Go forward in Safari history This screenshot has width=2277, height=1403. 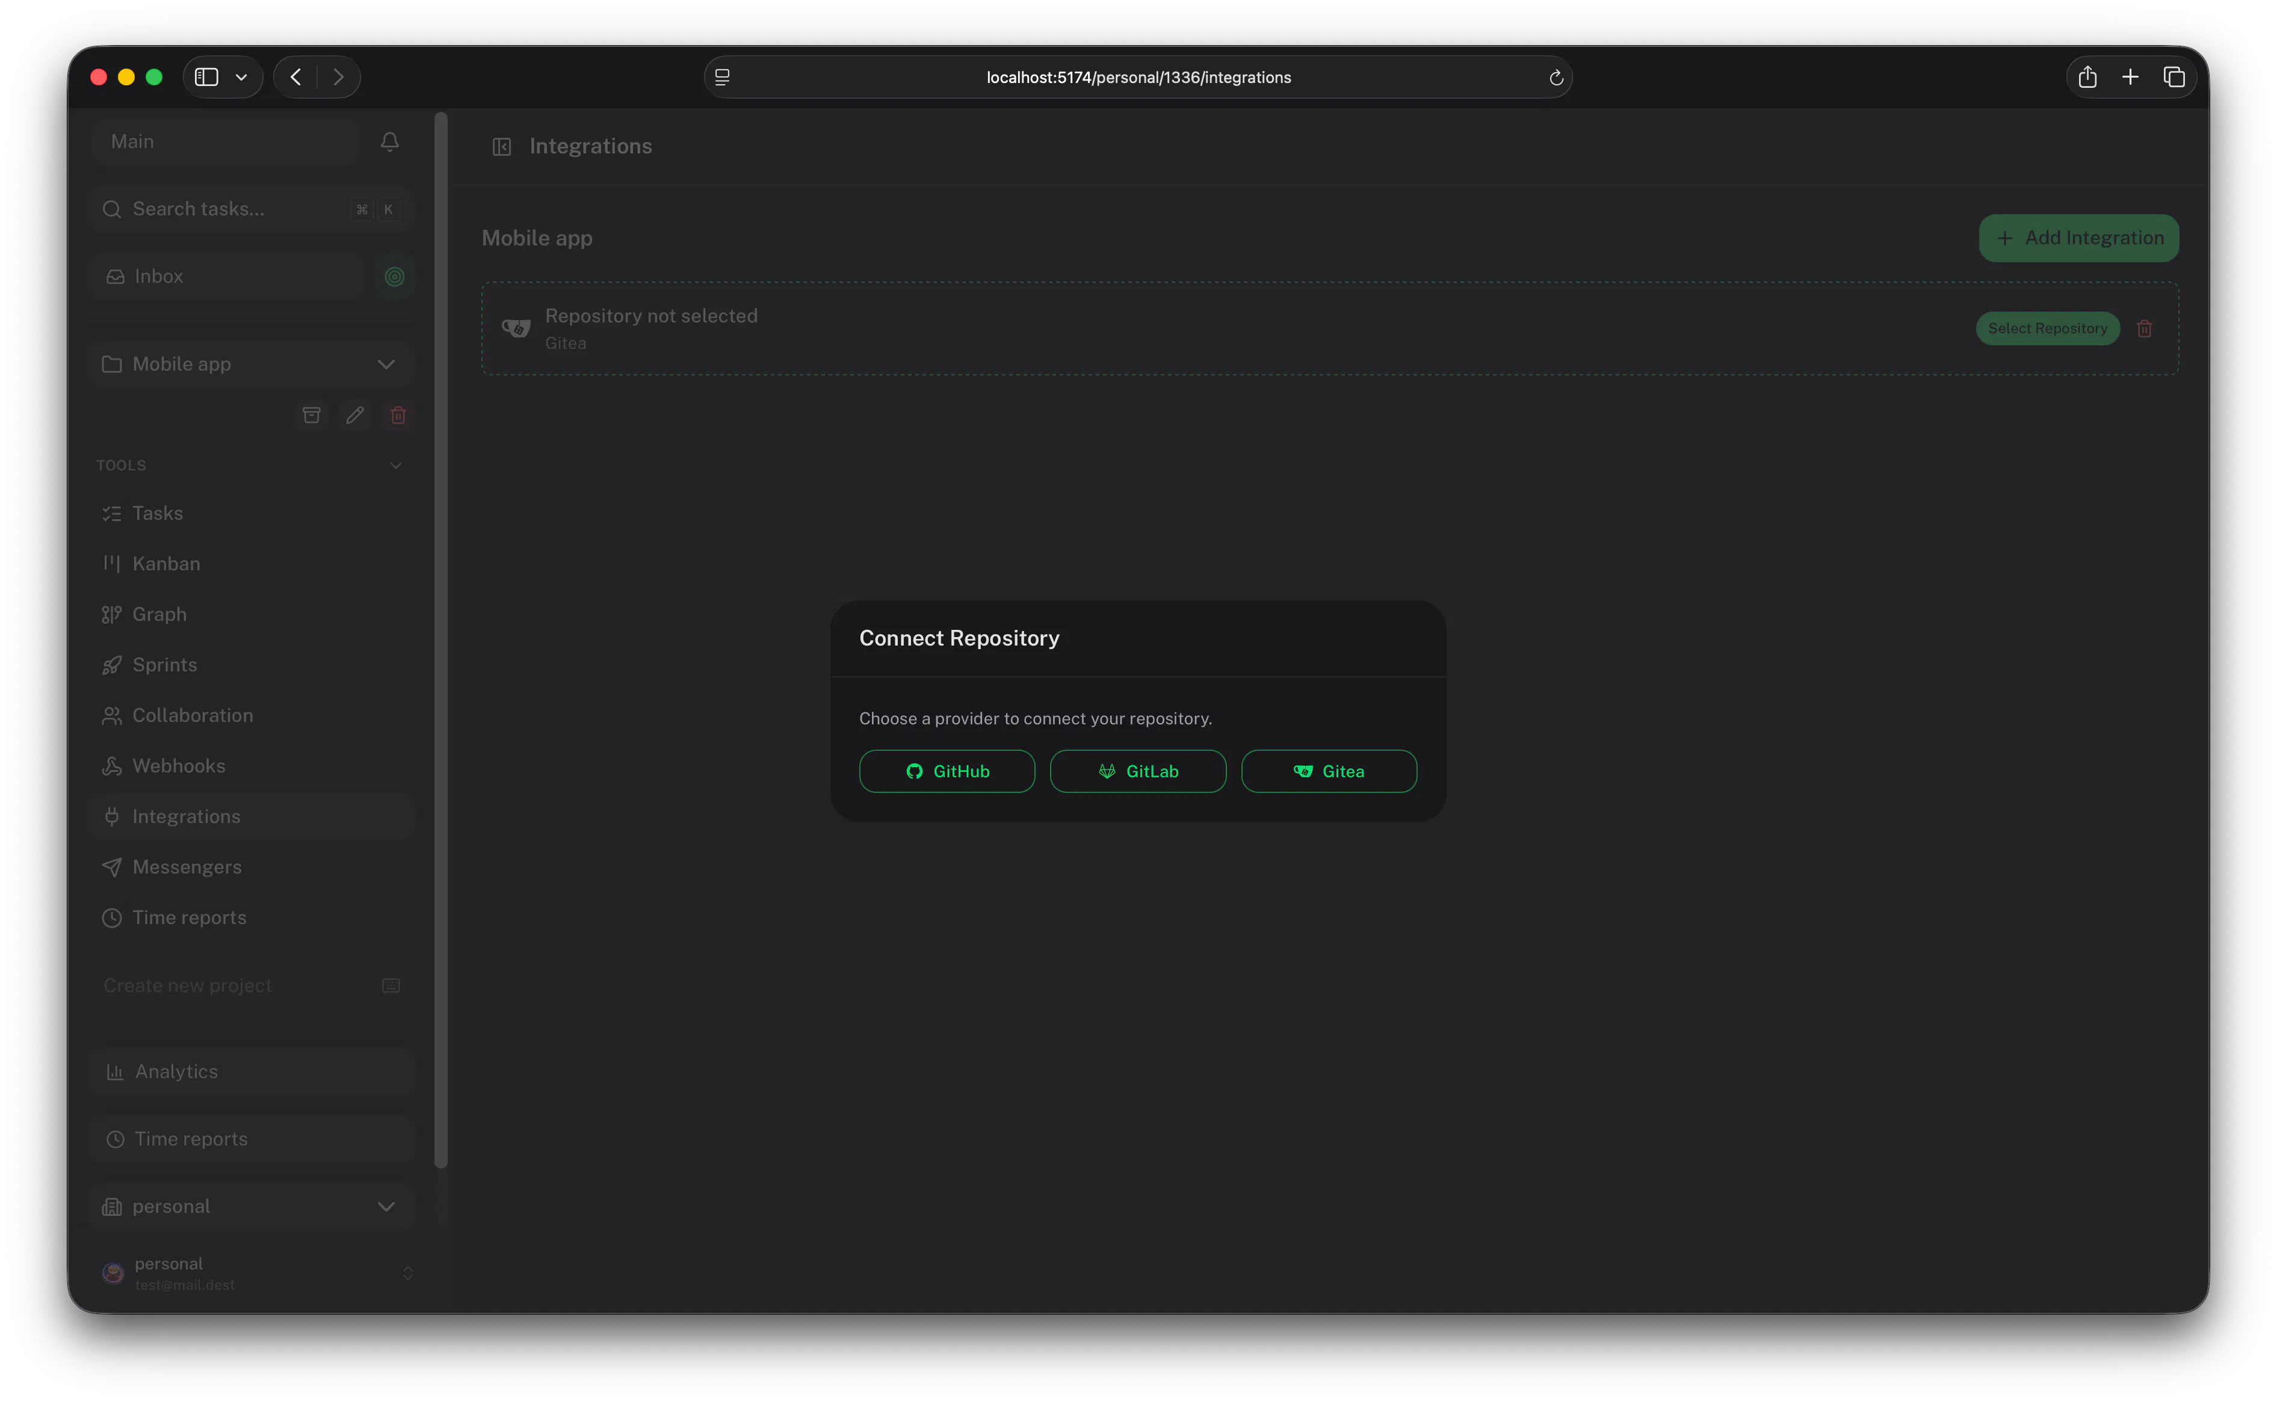[x=339, y=77]
